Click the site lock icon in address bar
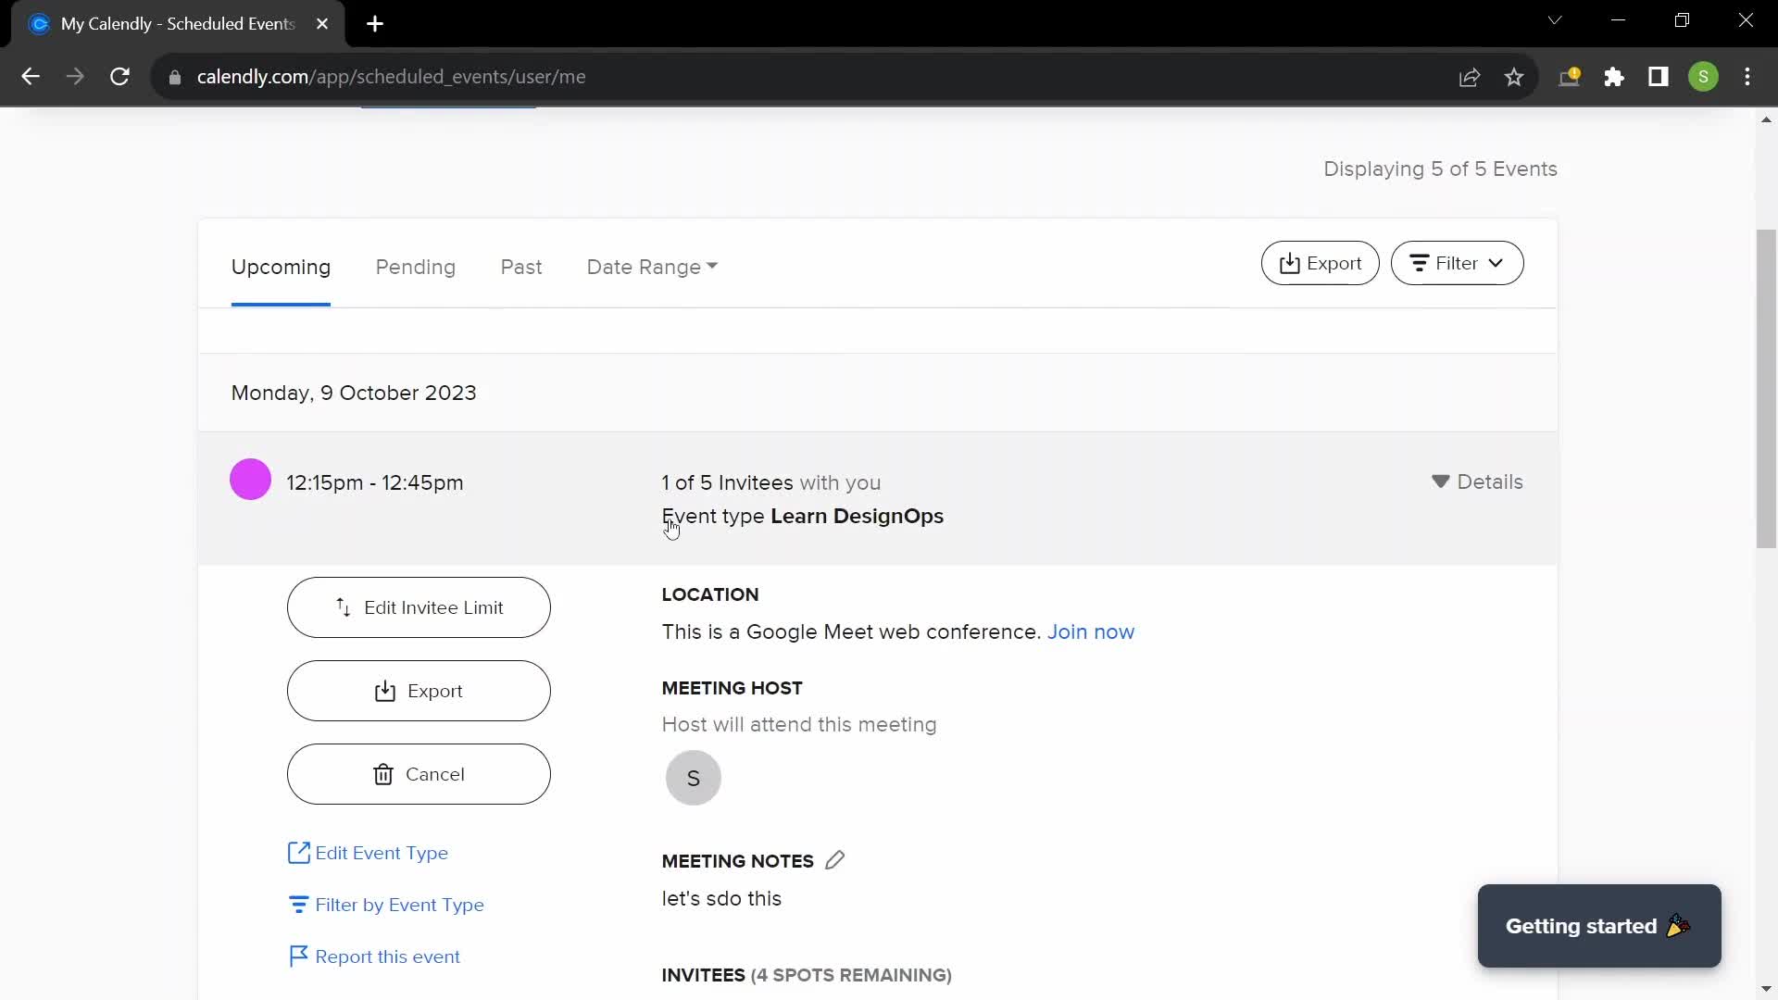The width and height of the screenshot is (1778, 1000). (x=175, y=78)
